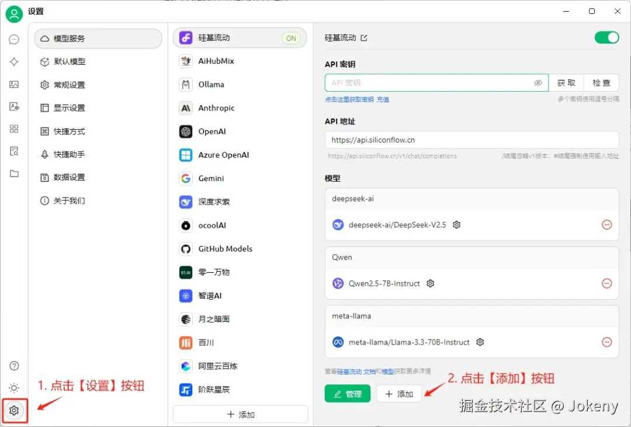Viewport: 631px width, 427px height.
Task: Toggle API key visibility eye icon
Action: point(538,83)
